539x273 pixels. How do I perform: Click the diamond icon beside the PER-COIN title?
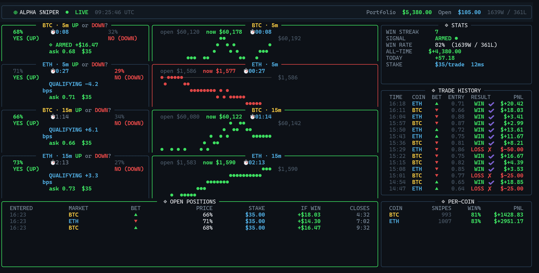(443, 202)
